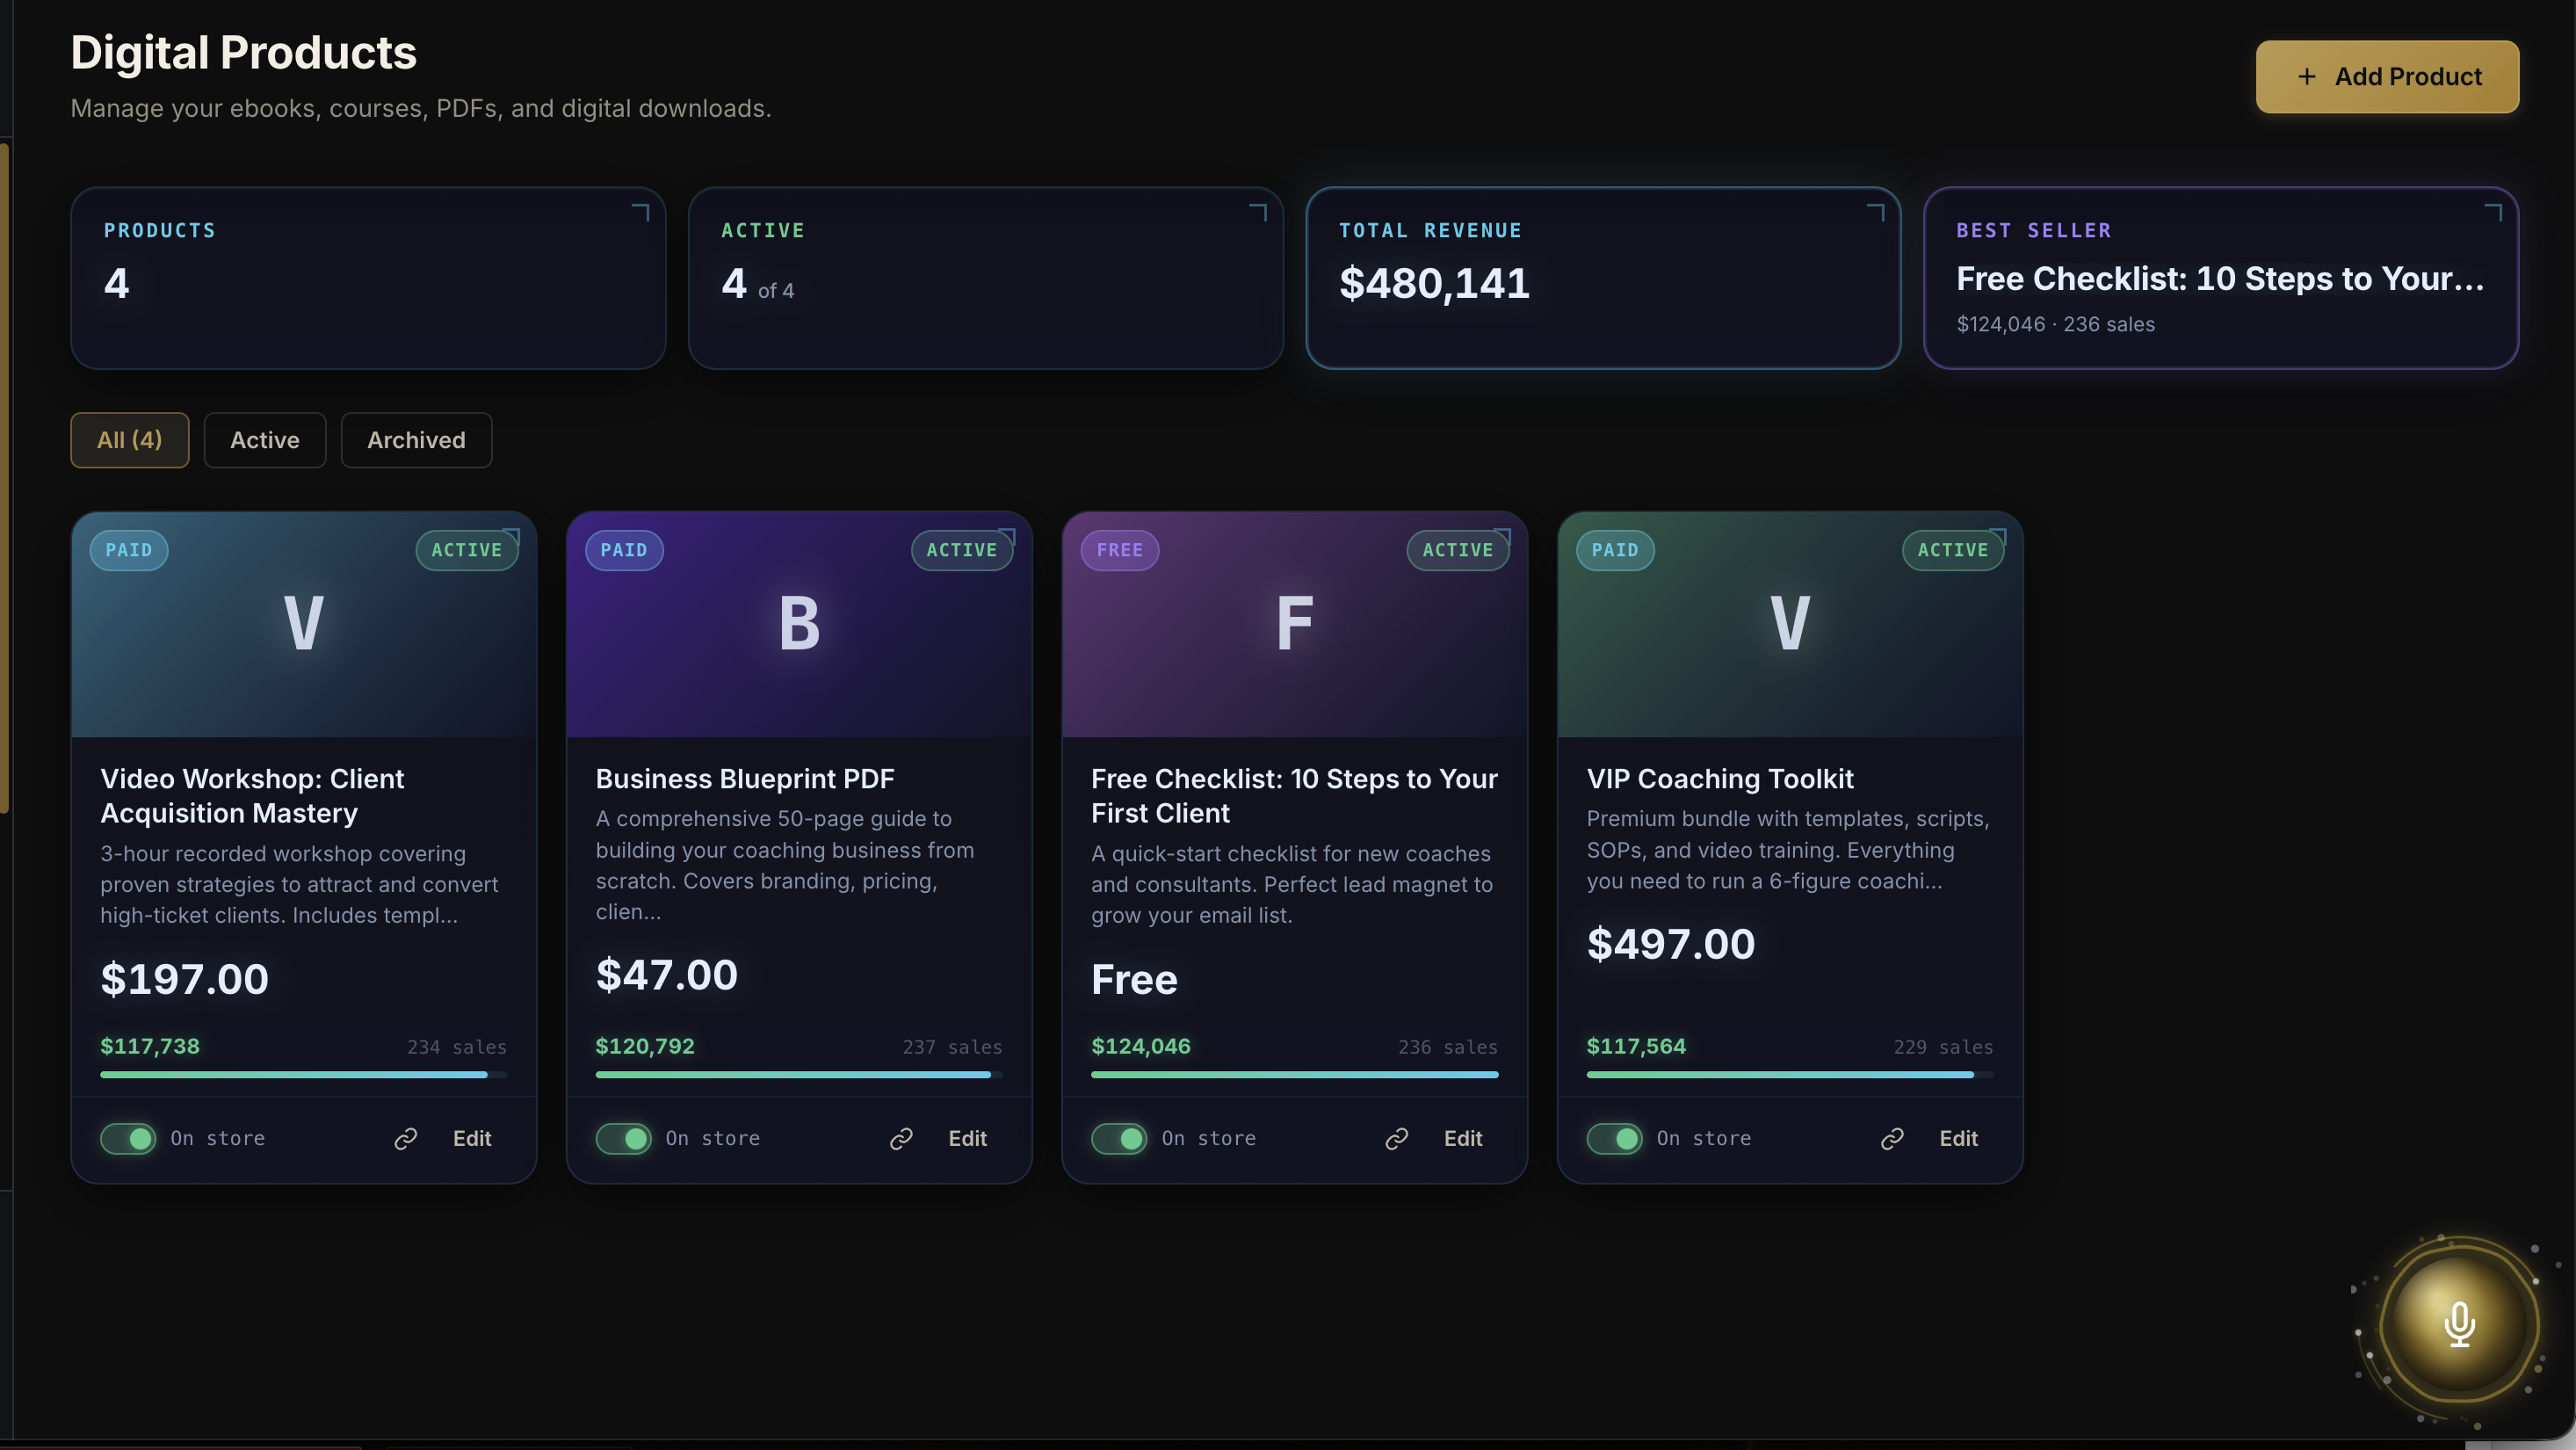Open the Video Workshop thumbnail with V

(x=304, y=625)
